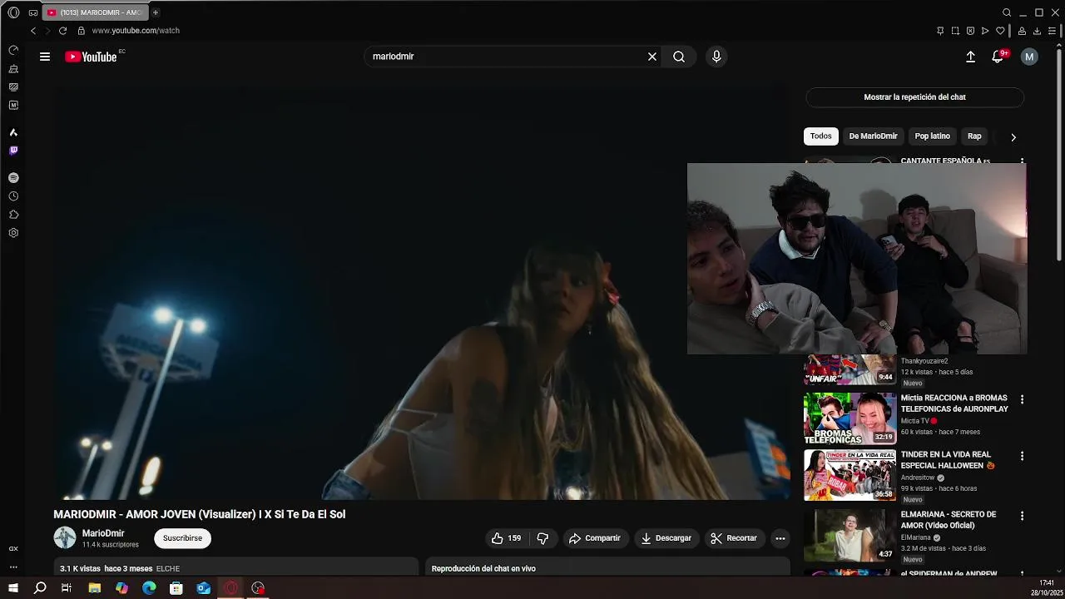Show chat replay with Mostrar la repetición
Viewport: 1065px width, 599px height.
(x=914, y=97)
